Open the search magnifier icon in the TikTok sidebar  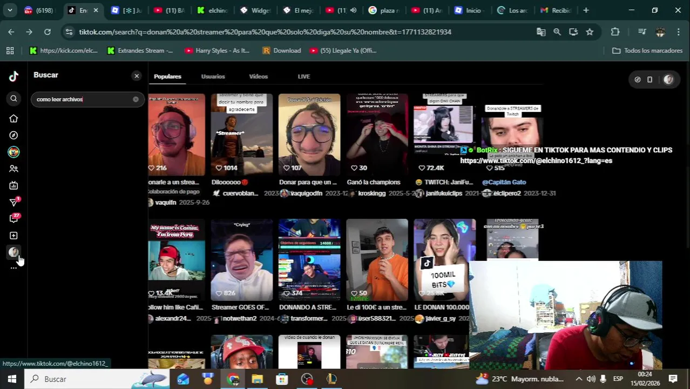13,98
